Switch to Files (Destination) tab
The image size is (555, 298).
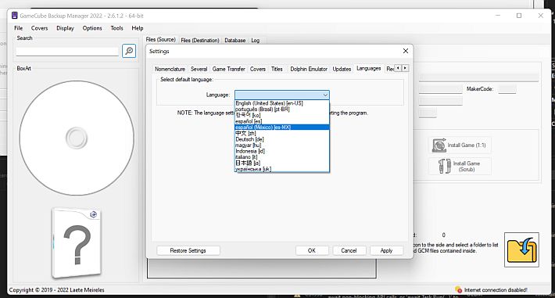(200, 41)
